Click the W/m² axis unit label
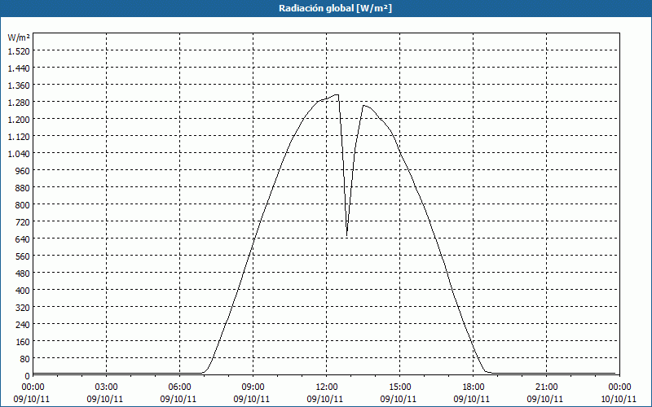652x407 pixels. pos(19,37)
